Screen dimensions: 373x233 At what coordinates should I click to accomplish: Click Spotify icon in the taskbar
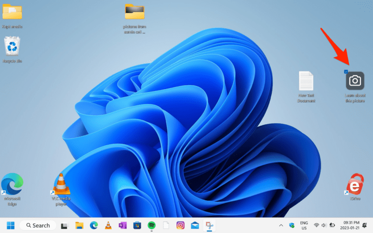(151, 225)
